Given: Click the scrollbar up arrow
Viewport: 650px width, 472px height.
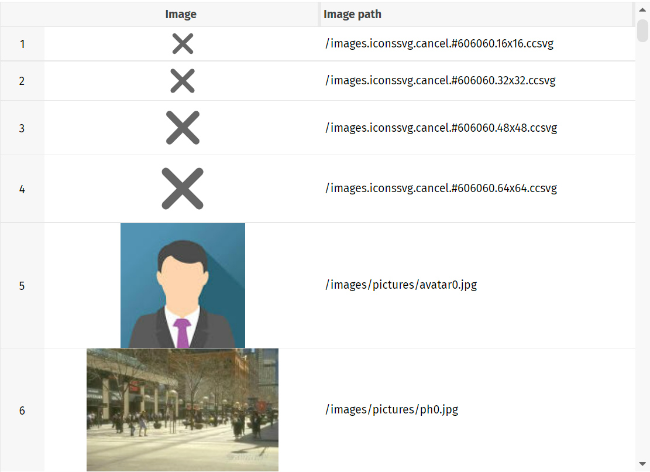Looking at the screenshot, I should click(x=642, y=10).
